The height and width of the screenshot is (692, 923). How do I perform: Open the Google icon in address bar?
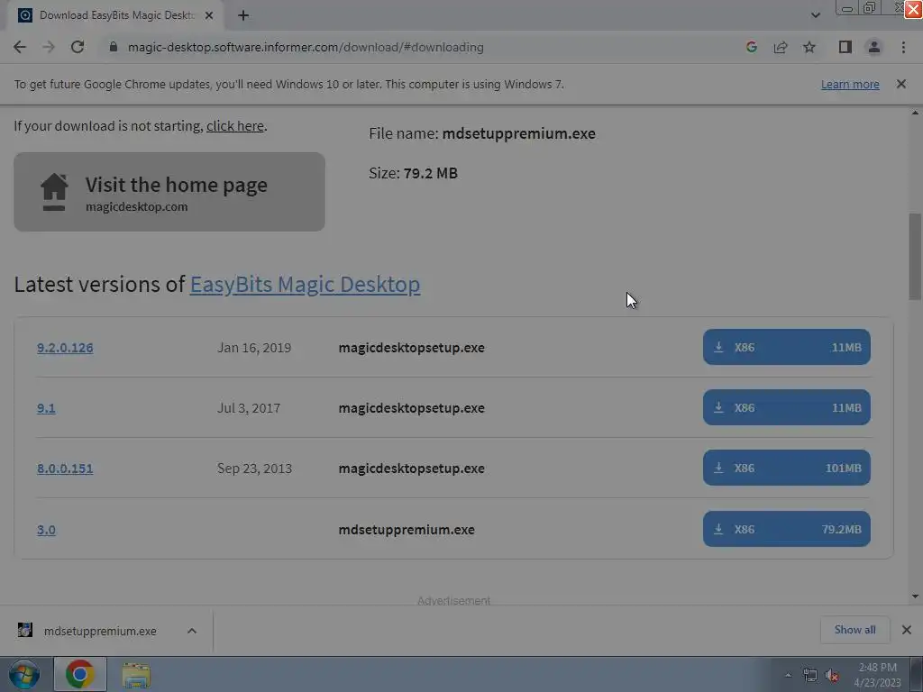pos(751,47)
